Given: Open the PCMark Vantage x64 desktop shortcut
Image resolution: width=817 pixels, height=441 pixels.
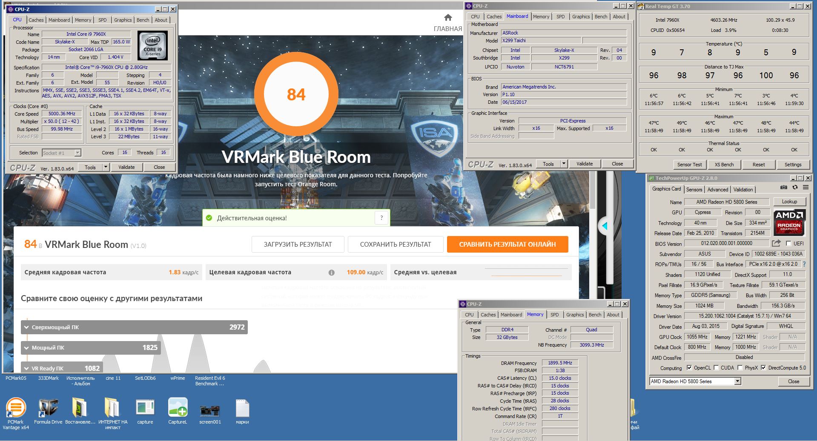Looking at the screenshot, I should point(16,413).
